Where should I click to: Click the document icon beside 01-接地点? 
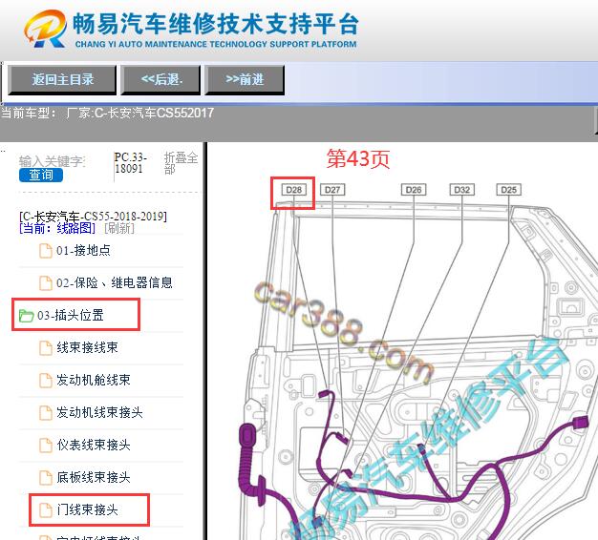point(46,251)
